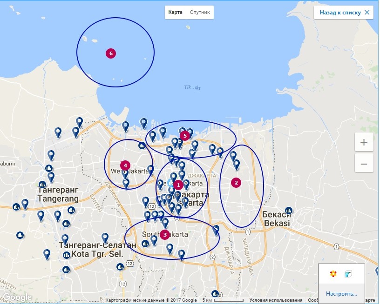The width and height of the screenshot is (380, 304).
Task: Click zone marker 4 over West Jakarta
Action: 125,165
